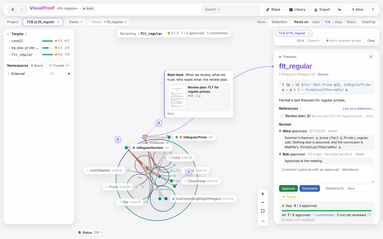
Task: Click the back navigation arrow
Action: click(13, 10)
